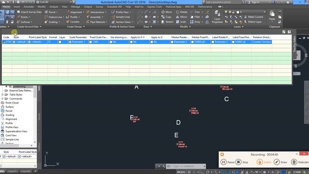Click the Settings tree vertical scrollbar
The width and height of the screenshot is (309, 174).
point(35,114)
